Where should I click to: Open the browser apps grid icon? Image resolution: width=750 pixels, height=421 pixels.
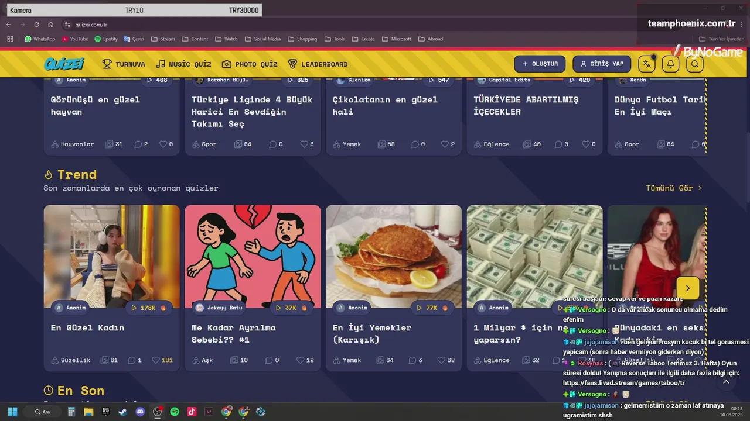pos(10,39)
